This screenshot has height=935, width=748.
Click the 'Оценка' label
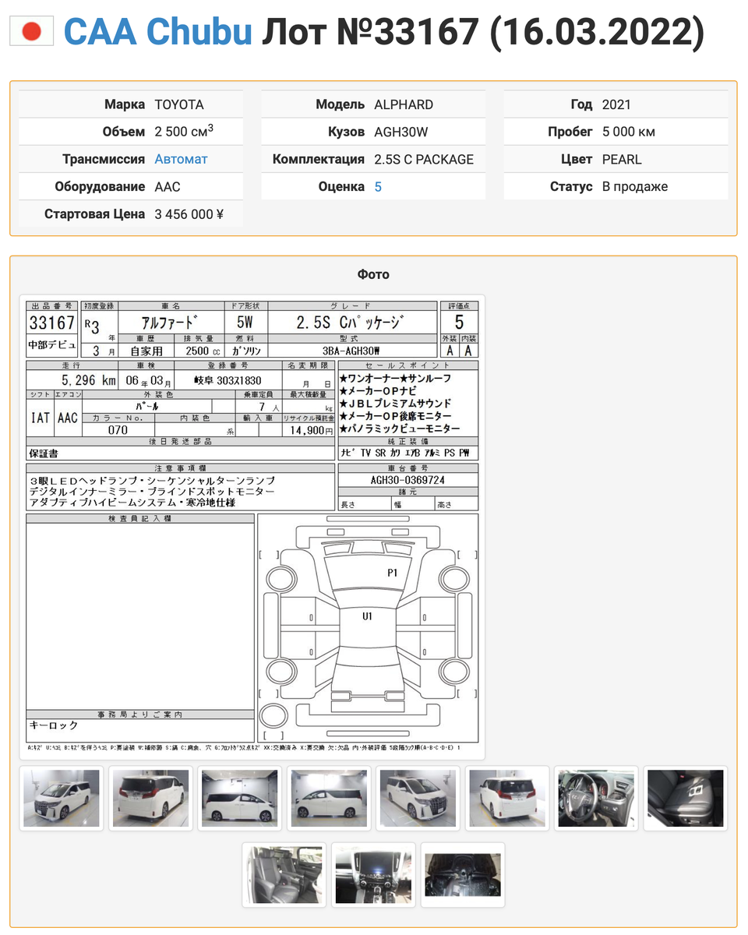pos(342,186)
